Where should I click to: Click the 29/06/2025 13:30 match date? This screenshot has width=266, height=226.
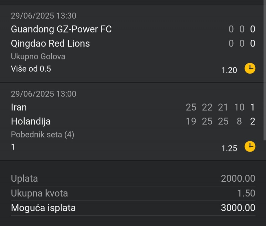[x=44, y=16]
